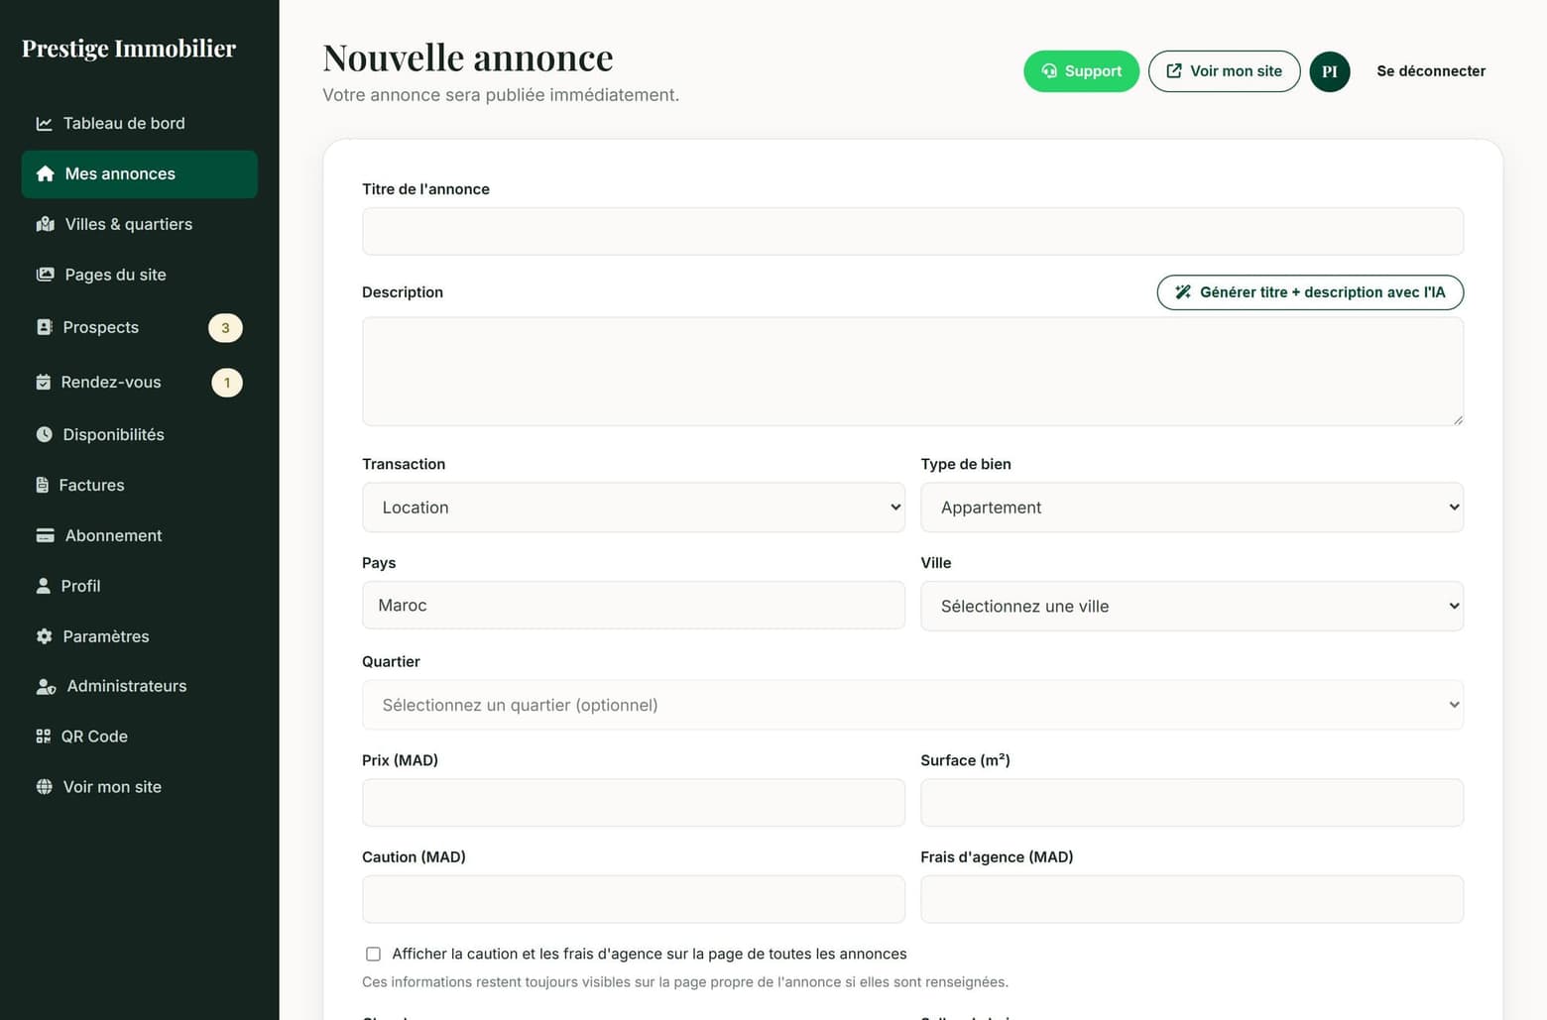Click the PI avatar circle

pos(1330,71)
